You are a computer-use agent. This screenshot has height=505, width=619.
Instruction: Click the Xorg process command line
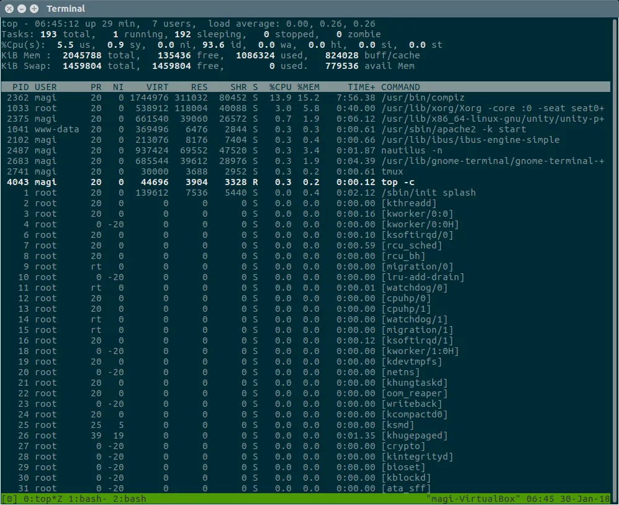click(x=492, y=108)
